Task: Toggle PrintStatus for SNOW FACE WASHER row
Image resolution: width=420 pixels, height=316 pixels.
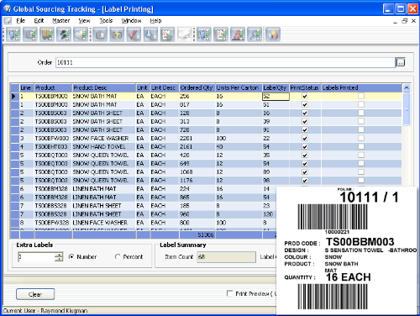Action: (x=305, y=138)
